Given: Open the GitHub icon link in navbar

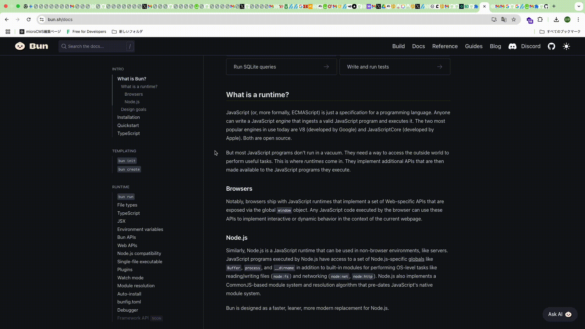Looking at the screenshot, I should click(551, 46).
